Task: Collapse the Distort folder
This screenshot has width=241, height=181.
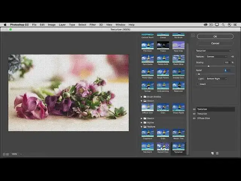Action: tap(142, 101)
